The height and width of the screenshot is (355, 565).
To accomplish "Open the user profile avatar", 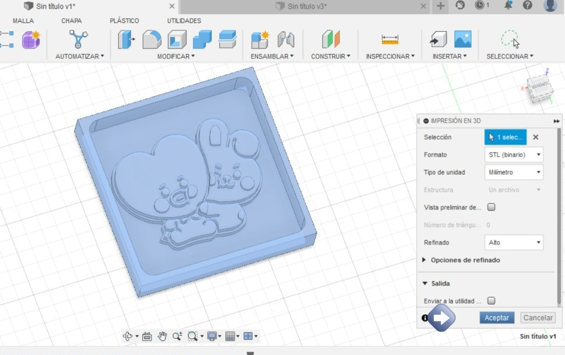I will pyautogui.click(x=550, y=5).
